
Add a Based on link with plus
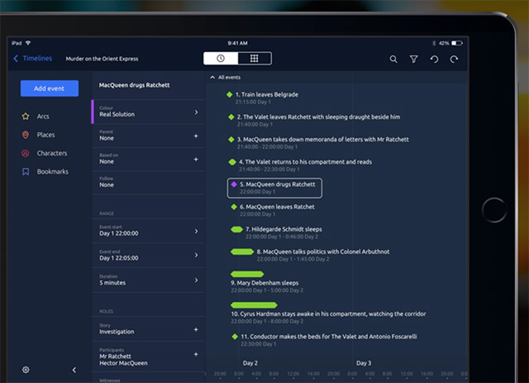click(x=196, y=159)
